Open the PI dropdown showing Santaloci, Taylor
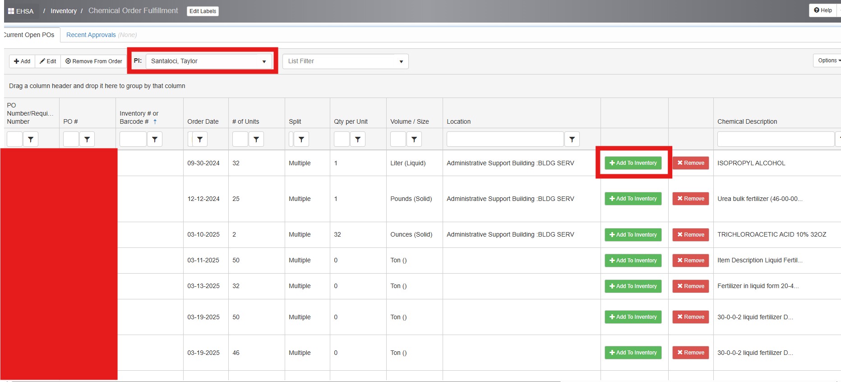The height and width of the screenshot is (382, 841). [209, 61]
